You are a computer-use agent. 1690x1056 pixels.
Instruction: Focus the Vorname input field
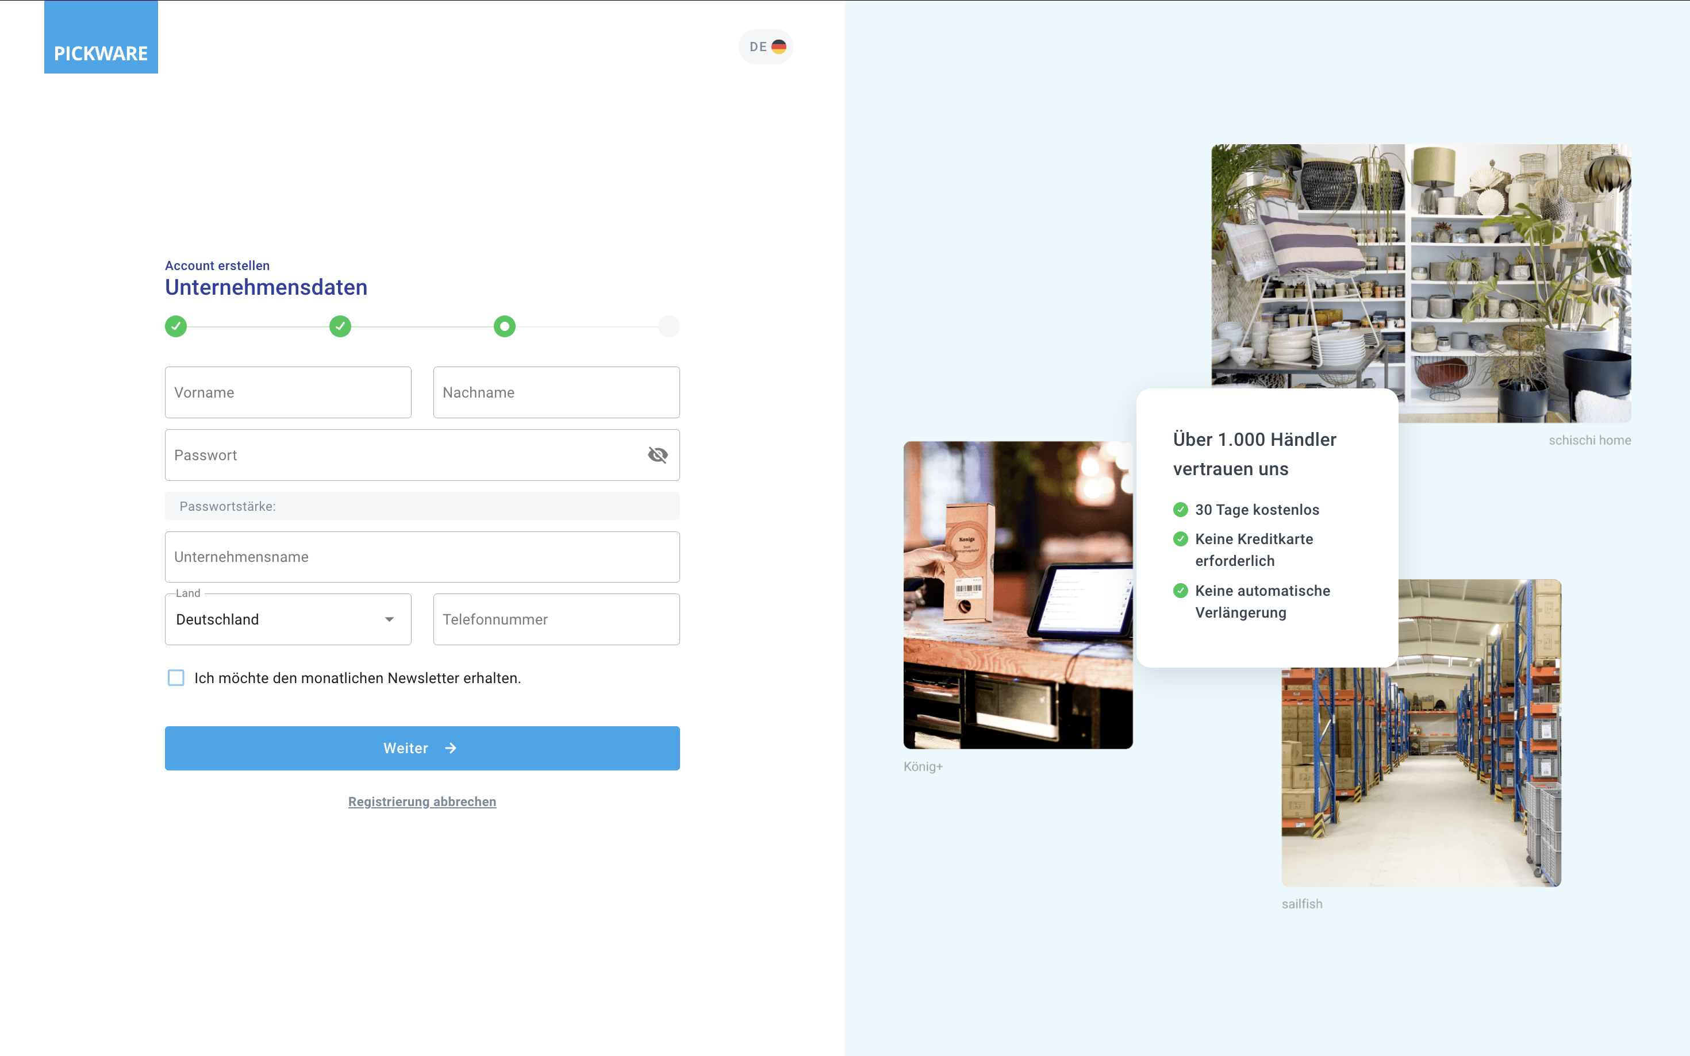click(x=288, y=392)
